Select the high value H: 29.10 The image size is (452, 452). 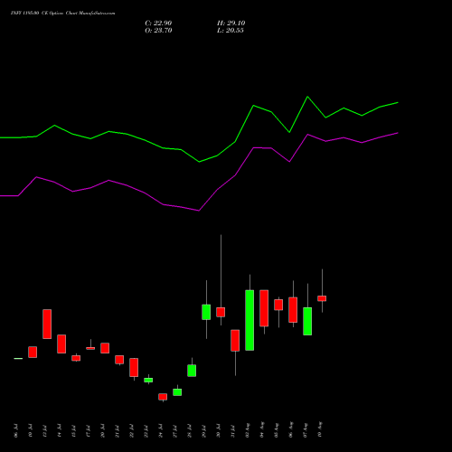tap(231, 24)
